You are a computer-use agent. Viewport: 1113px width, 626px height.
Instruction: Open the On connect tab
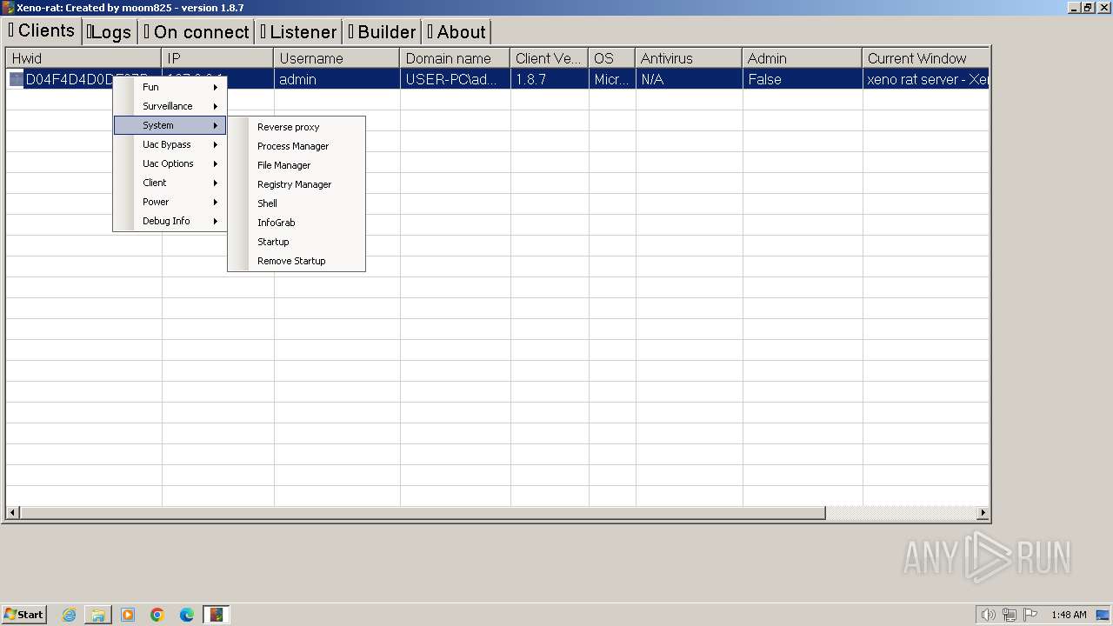click(197, 32)
